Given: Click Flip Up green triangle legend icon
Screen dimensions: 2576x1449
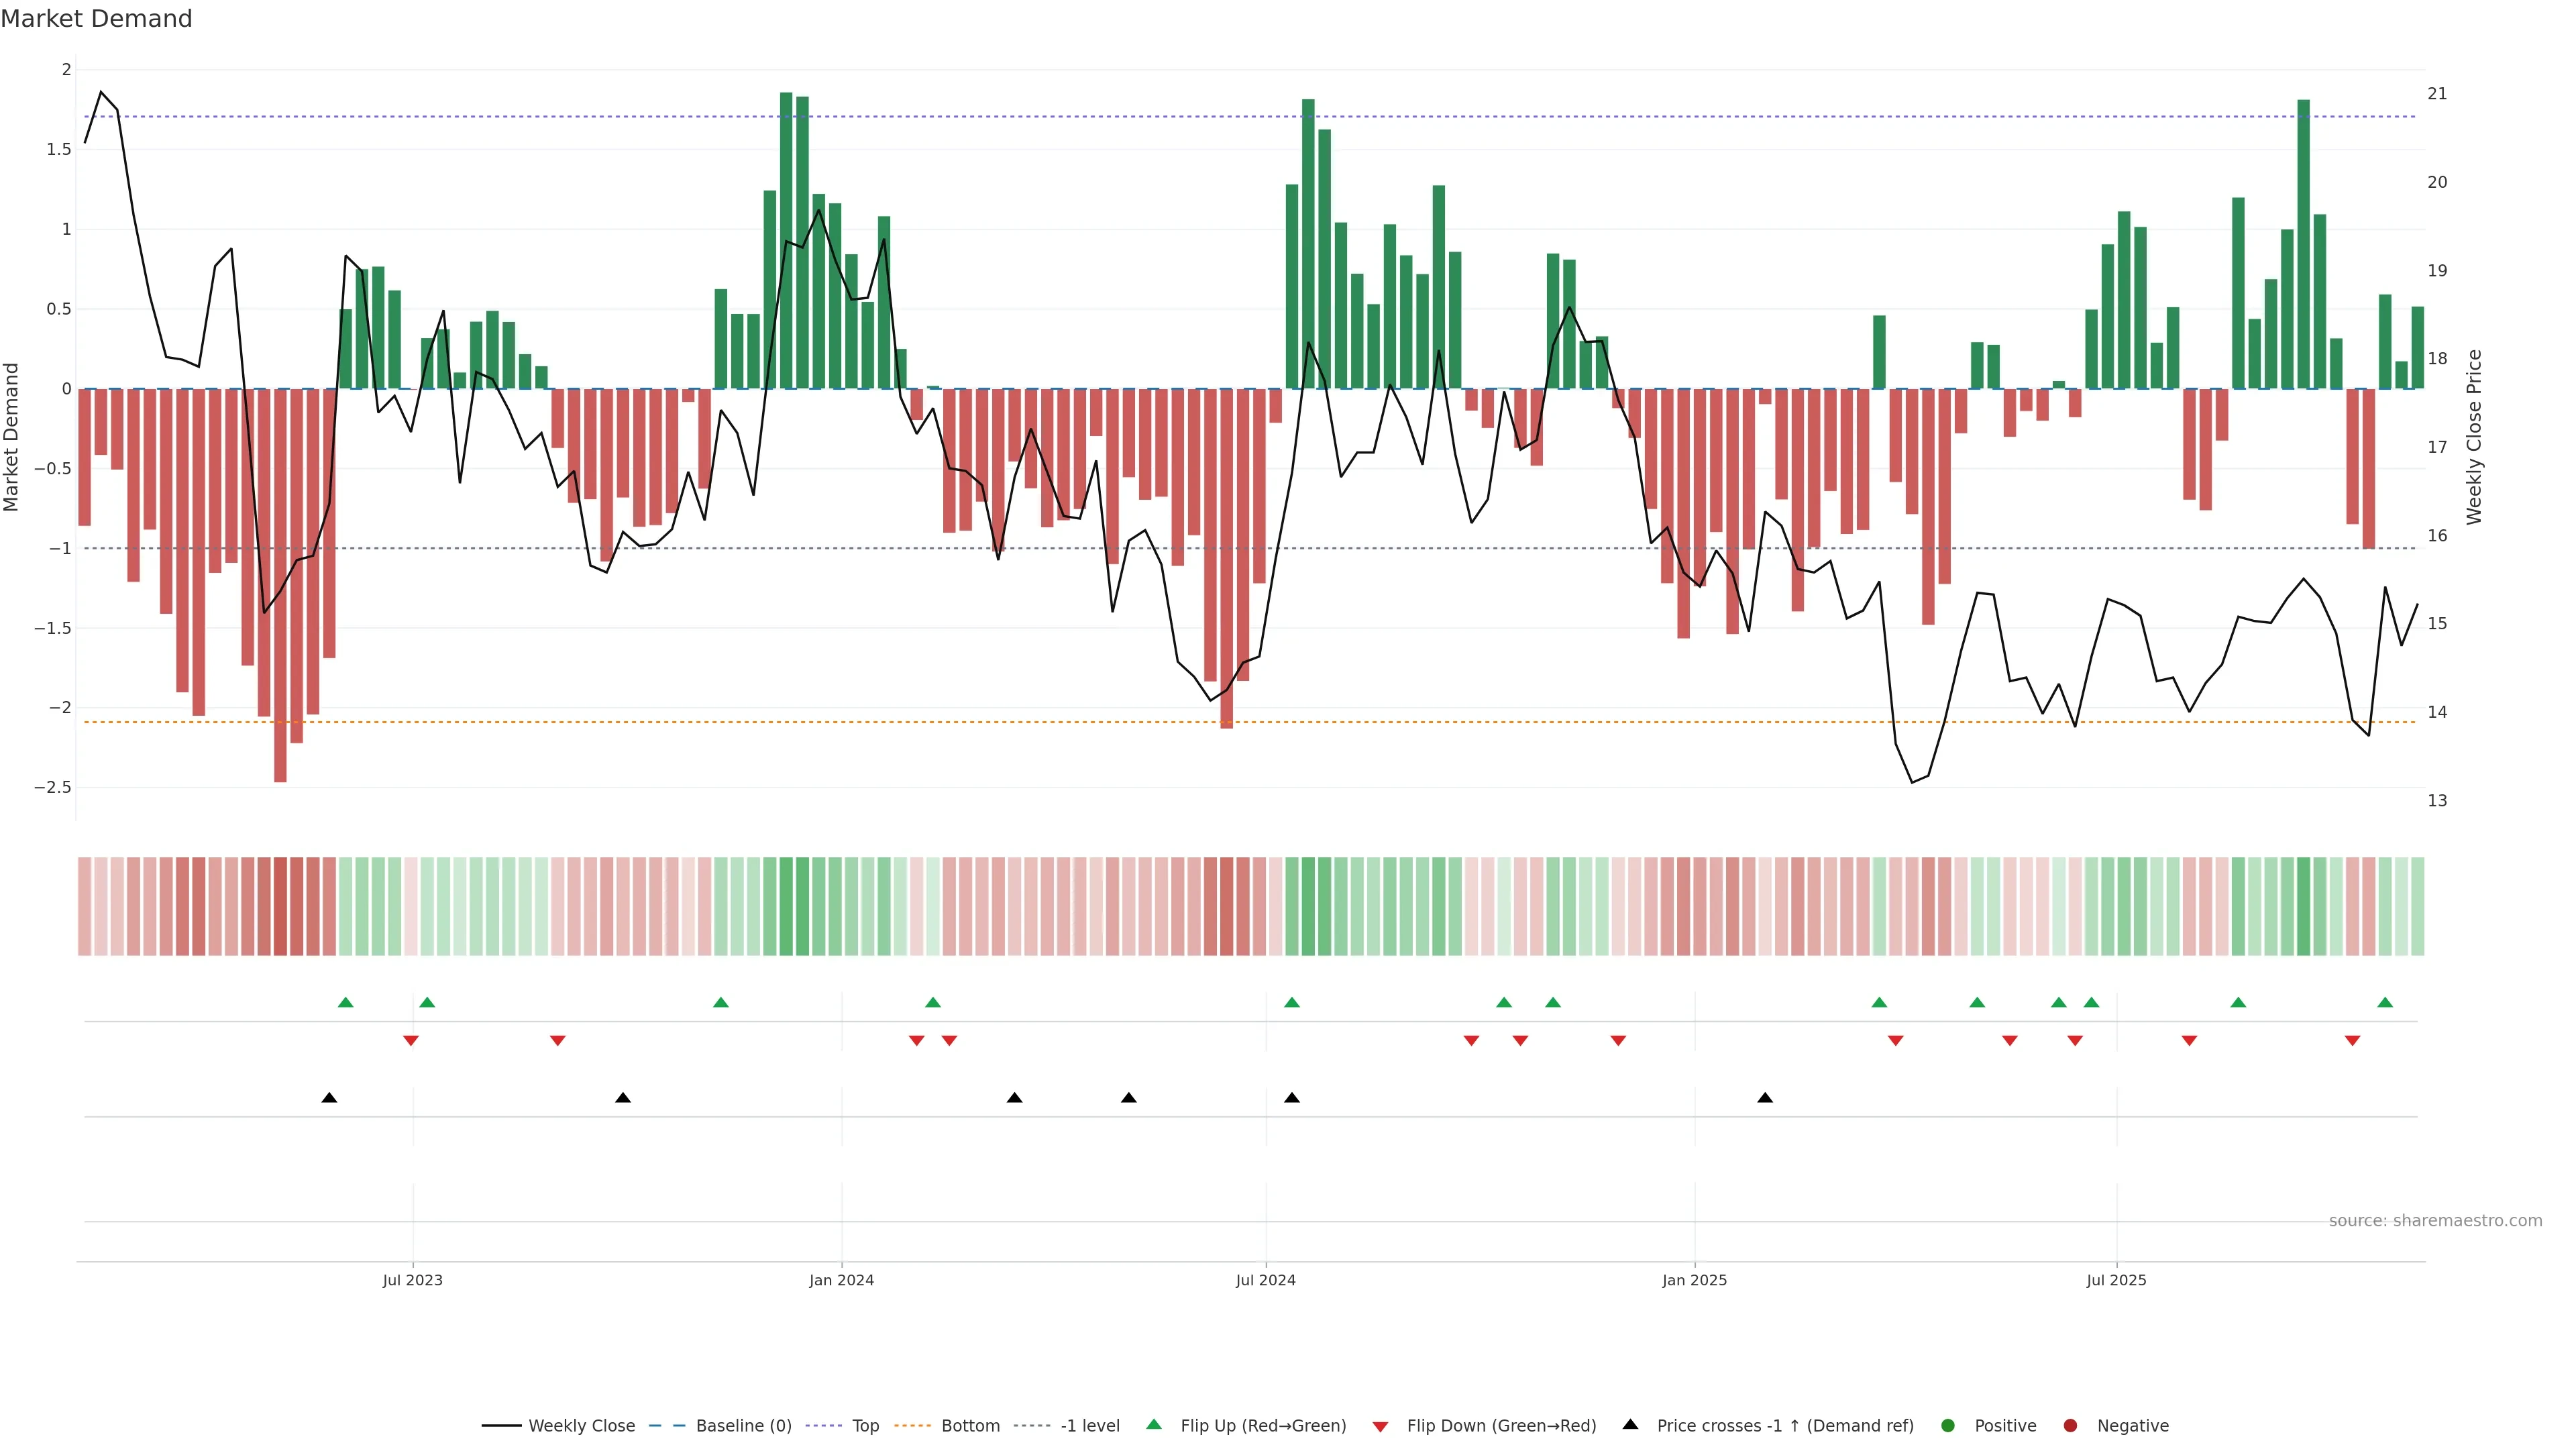Looking at the screenshot, I should click(1154, 1424).
